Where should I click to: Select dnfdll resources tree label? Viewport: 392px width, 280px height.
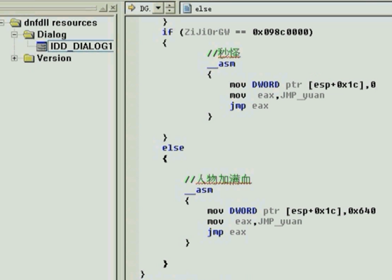tap(61, 23)
